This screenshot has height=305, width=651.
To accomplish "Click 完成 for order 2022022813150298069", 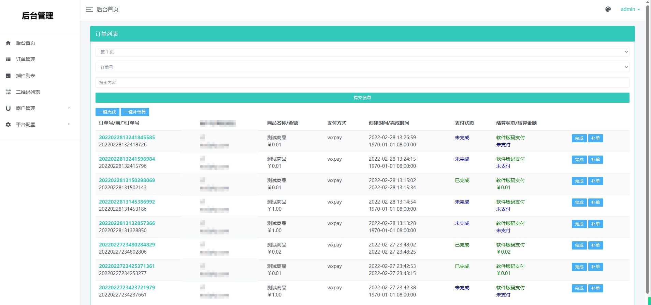I will [x=579, y=181].
